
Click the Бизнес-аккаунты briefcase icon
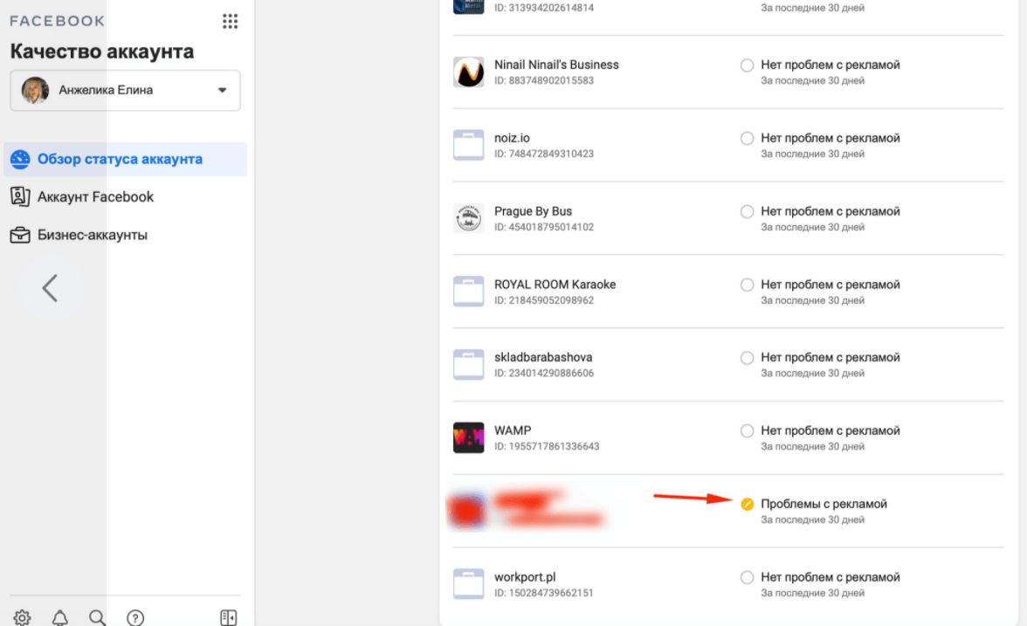(20, 235)
